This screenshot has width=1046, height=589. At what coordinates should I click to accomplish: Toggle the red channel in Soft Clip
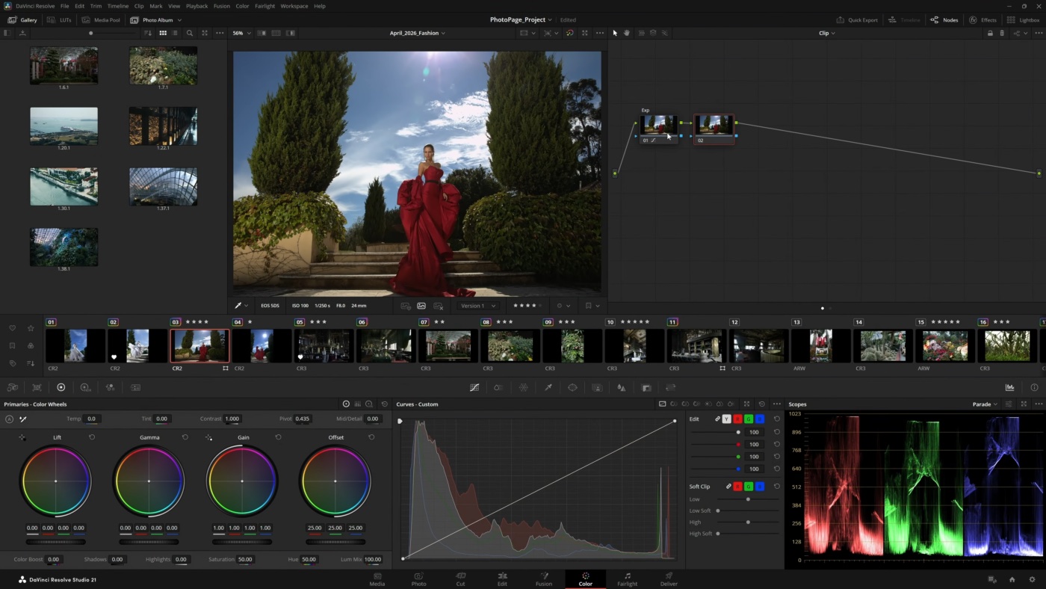(x=738, y=487)
